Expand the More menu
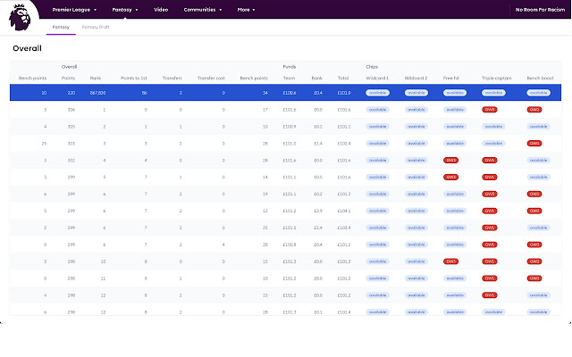572x357 pixels. point(247,10)
